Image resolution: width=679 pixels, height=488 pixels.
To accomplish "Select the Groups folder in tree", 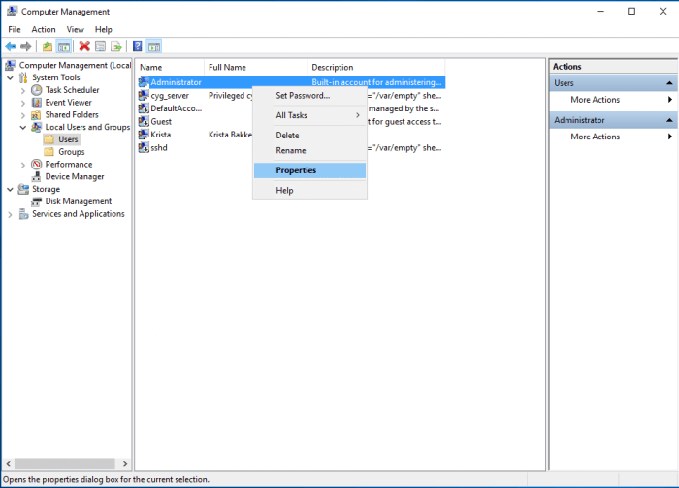I will tap(65, 152).
